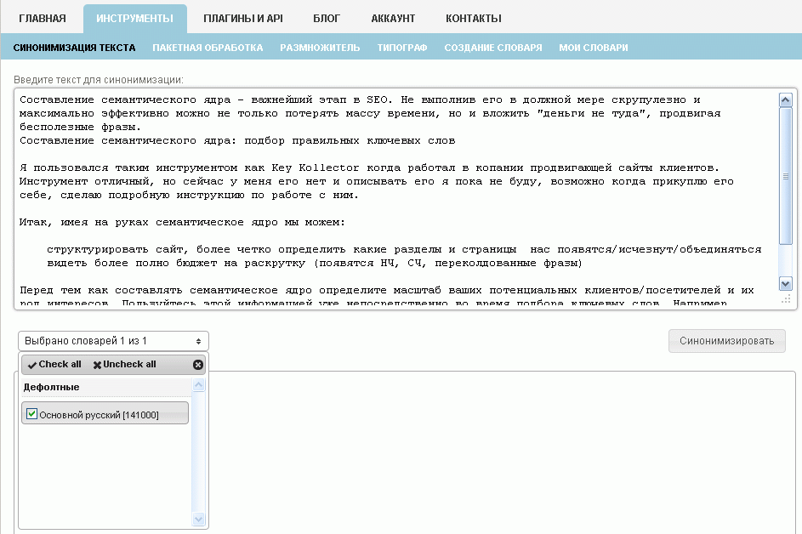Toggle the Основной русский [141000] checkbox
Viewport: 802px width, 534px height.
[31, 414]
